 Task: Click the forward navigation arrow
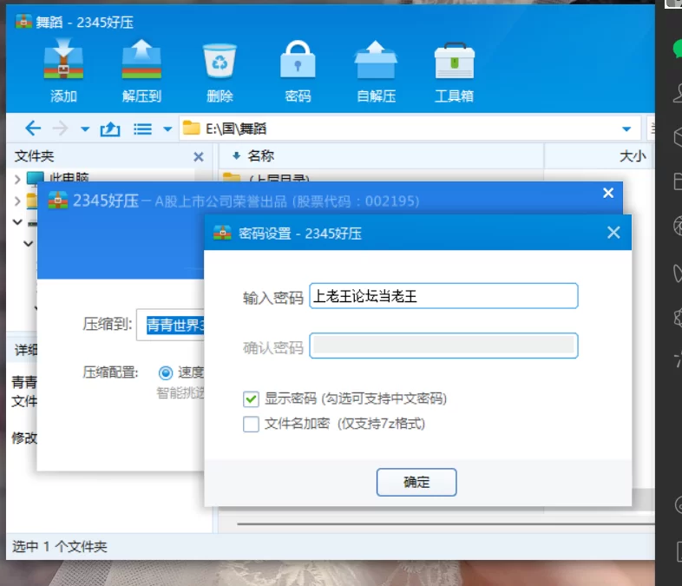(x=60, y=128)
